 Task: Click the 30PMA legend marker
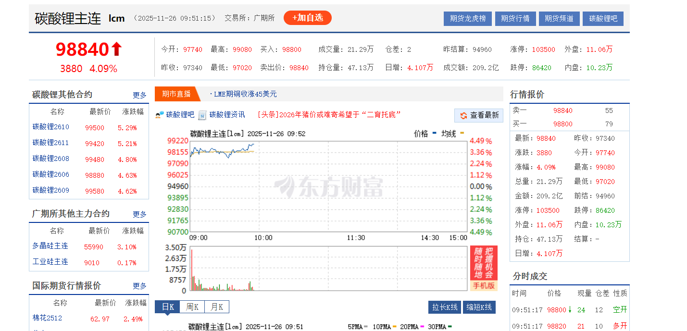click(x=450, y=327)
